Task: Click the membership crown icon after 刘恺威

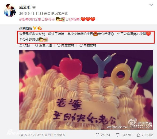Action: click(40, 28)
